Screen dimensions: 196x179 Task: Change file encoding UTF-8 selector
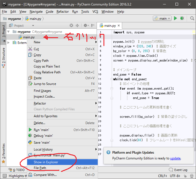click(x=175, y=176)
